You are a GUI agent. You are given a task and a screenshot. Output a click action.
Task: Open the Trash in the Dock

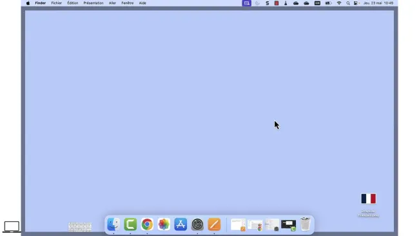(306, 224)
